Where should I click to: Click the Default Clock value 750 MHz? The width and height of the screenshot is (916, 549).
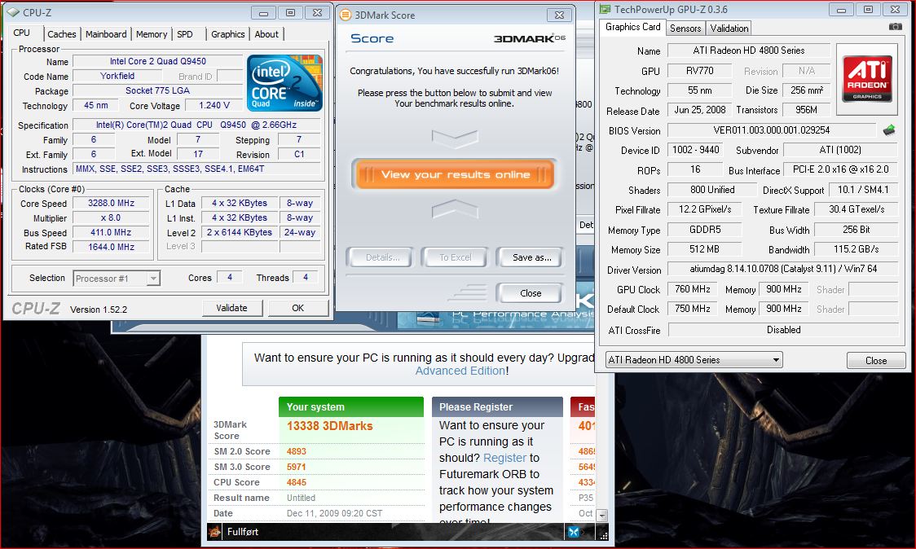click(692, 309)
